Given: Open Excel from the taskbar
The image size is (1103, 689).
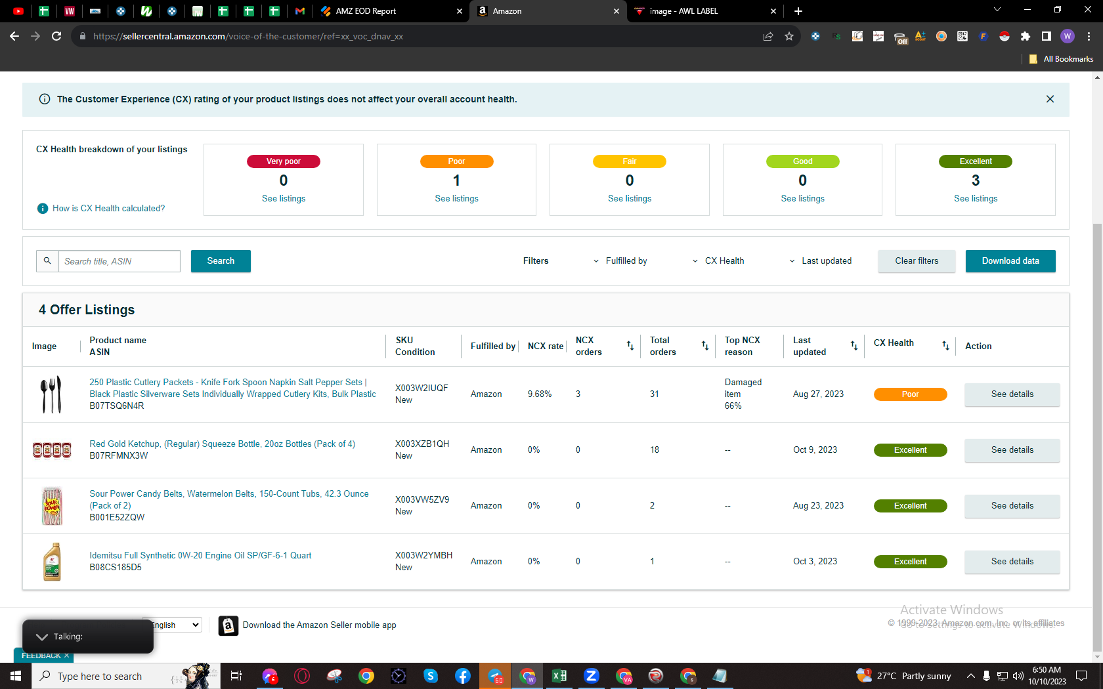Looking at the screenshot, I should point(559,676).
